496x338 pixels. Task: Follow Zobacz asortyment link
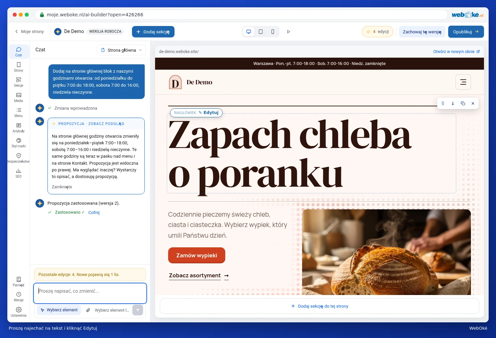pos(199,276)
